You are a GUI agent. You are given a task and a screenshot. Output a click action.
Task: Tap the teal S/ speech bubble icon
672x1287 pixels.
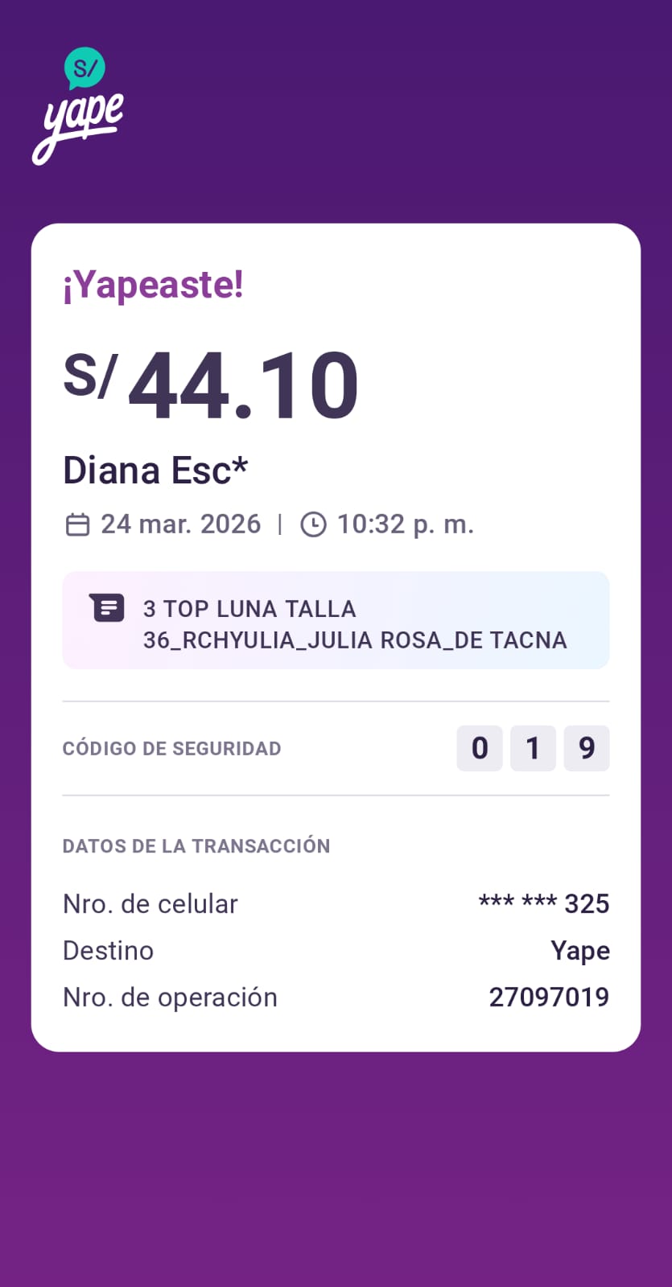(85, 68)
